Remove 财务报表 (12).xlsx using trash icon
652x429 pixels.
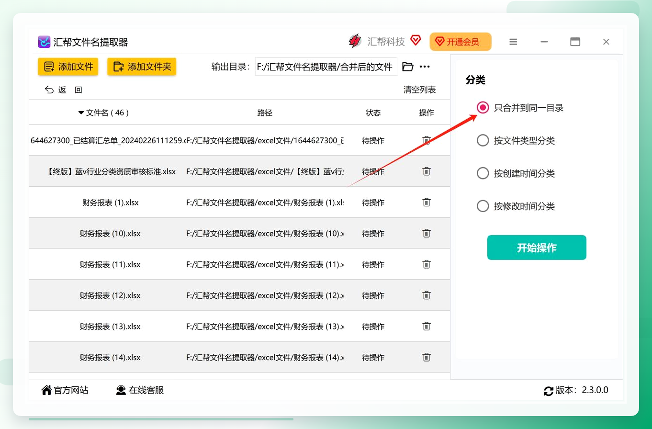427,295
